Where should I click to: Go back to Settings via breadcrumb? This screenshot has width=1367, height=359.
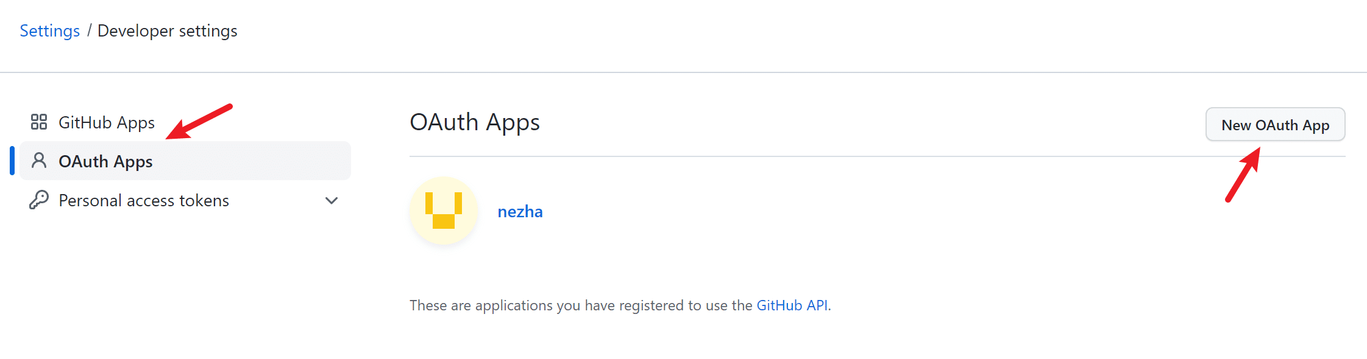click(50, 30)
